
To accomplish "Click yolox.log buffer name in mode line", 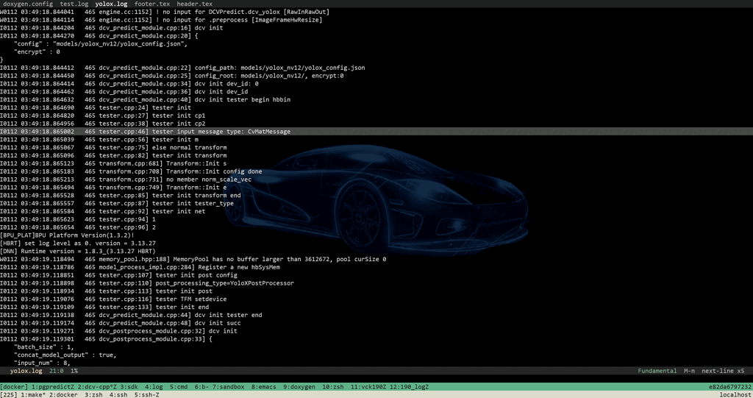I will pyautogui.click(x=26, y=371).
